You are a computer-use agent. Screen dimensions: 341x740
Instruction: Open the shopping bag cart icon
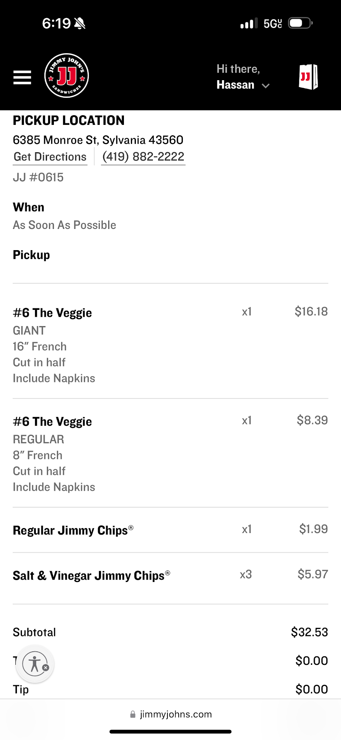(308, 77)
